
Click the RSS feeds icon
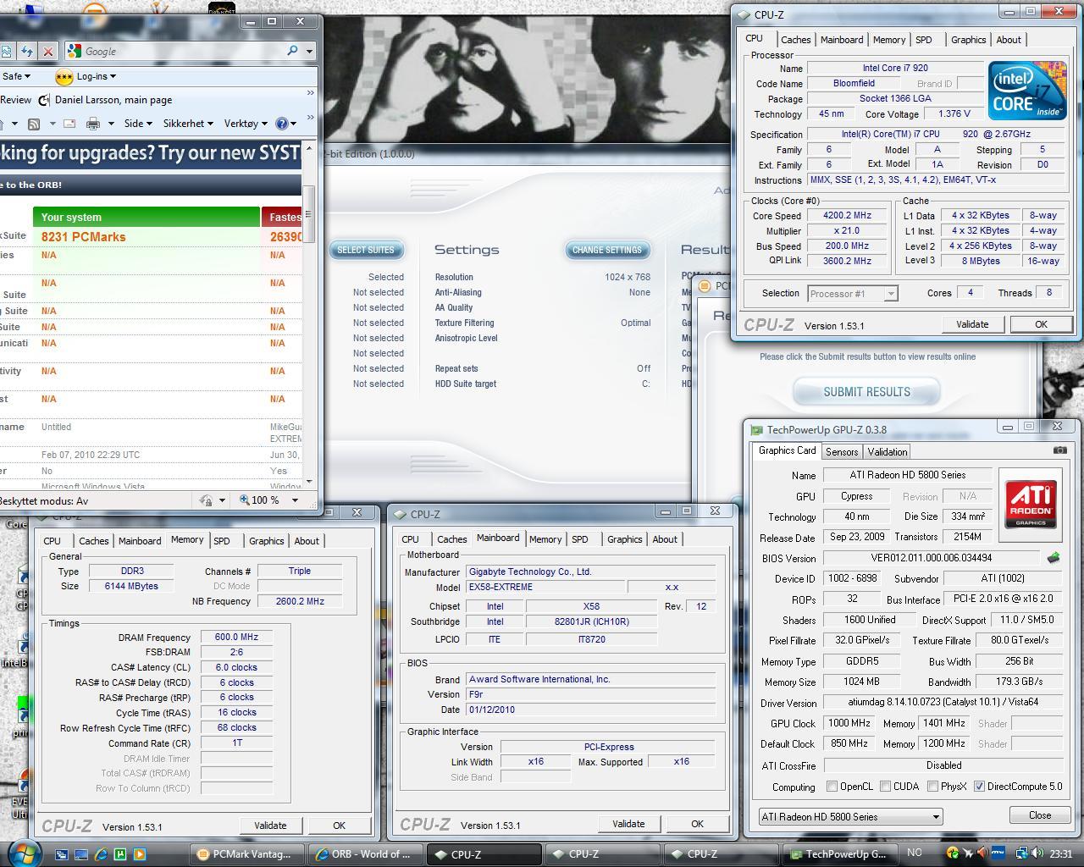pyautogui.click(x=34, y=124)
